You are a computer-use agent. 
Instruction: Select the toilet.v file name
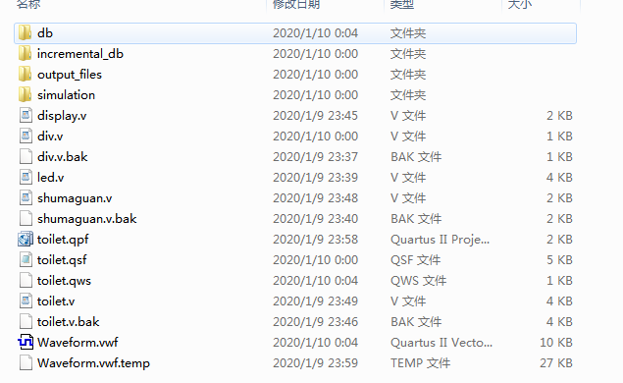coord(56,301)
